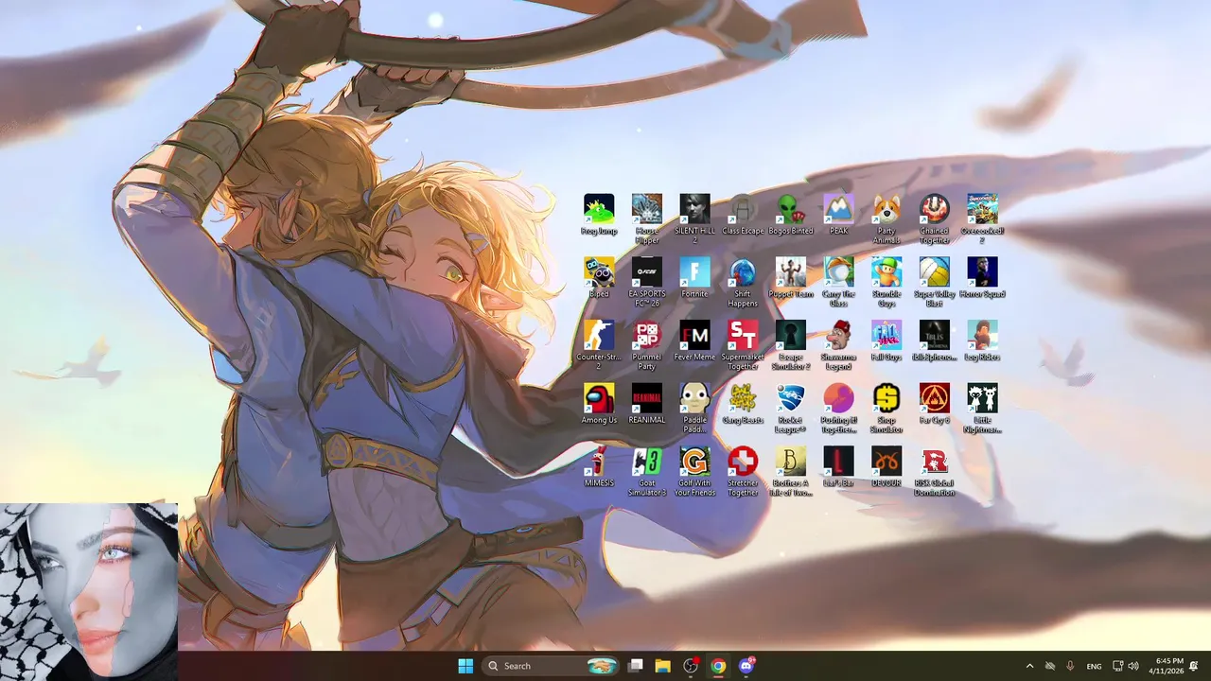Open the Puppet Team shortcut
Screen dimensions: 1211x681
(791, 278)
